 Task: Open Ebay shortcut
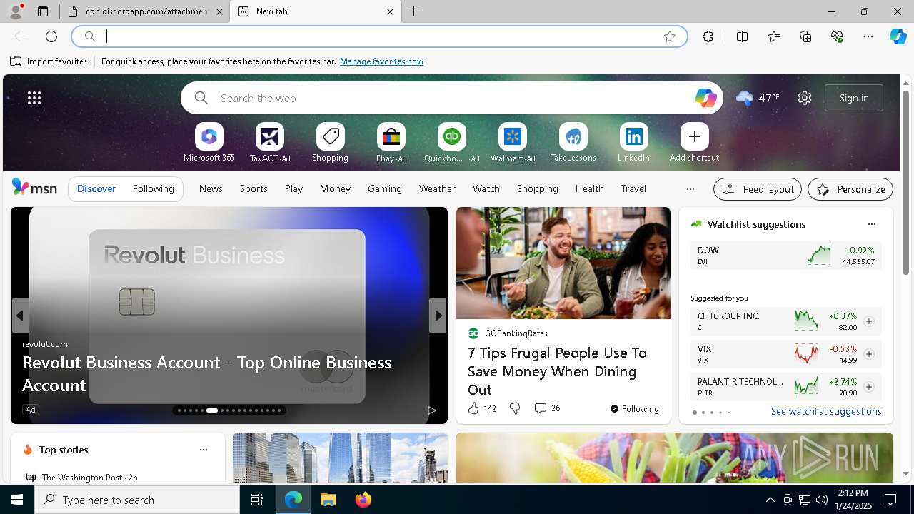(391, 143)
